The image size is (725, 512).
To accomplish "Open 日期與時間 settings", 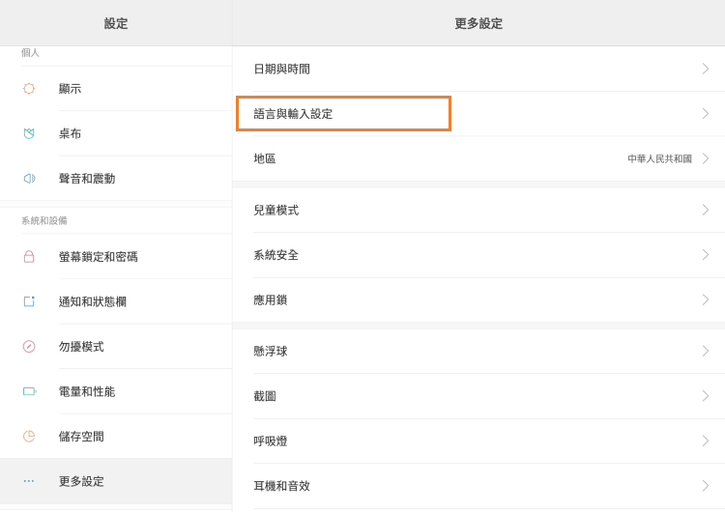I will pyautogui.click(x=478, y=69).
